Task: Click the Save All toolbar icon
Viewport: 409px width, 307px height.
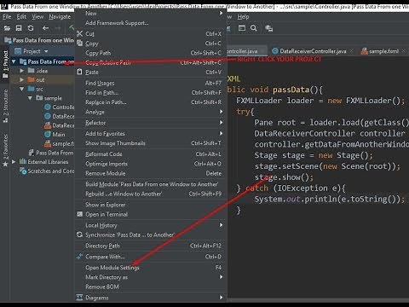Action: tap(19, 28)
